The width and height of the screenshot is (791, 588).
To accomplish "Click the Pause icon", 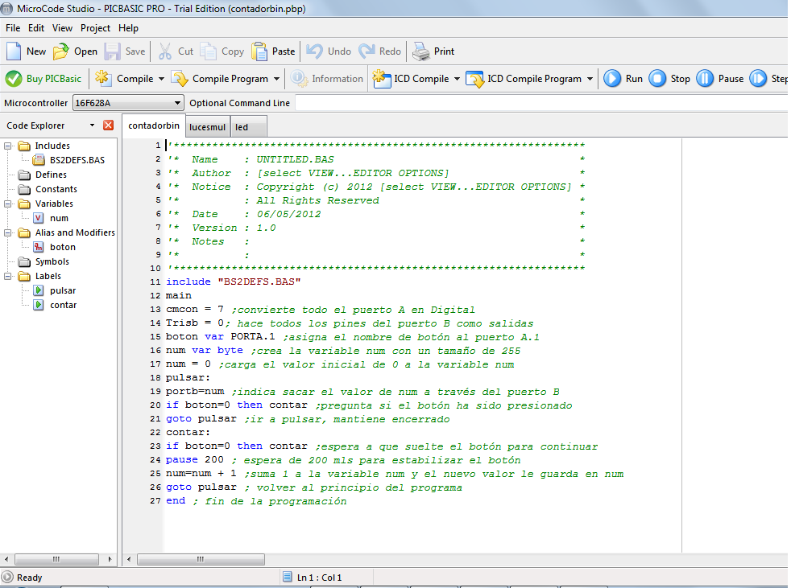I will point(706,79).
